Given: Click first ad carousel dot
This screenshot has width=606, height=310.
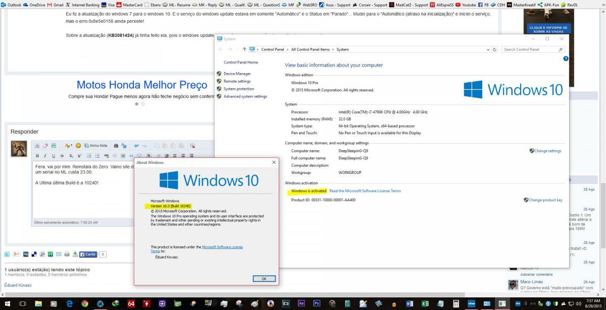Looking at the screenshot, I should [x=136, y=104].
